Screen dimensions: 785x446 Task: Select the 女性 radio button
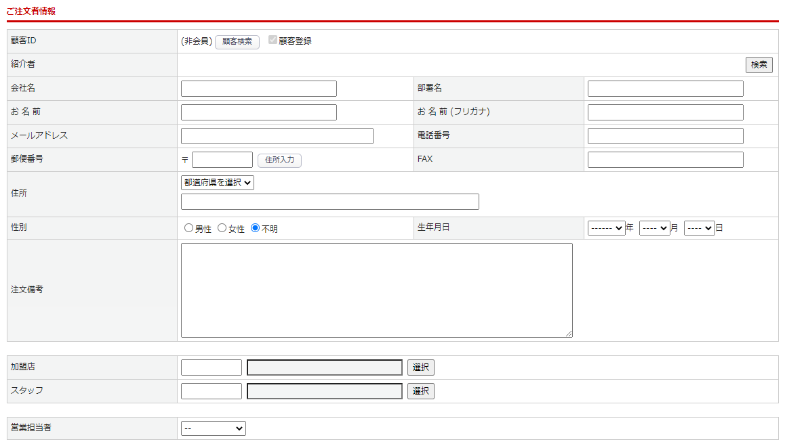(x=222, y=229)
